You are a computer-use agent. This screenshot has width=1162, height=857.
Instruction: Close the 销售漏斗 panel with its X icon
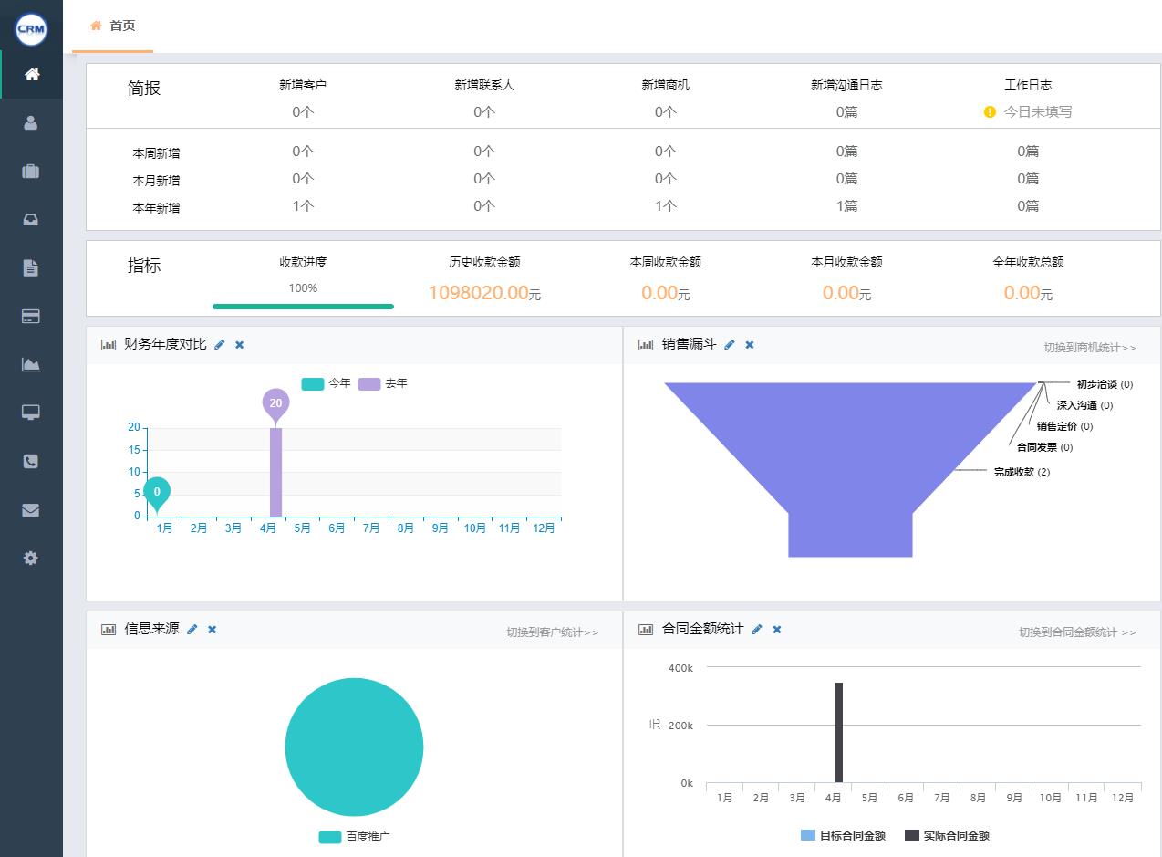[750, 345]
